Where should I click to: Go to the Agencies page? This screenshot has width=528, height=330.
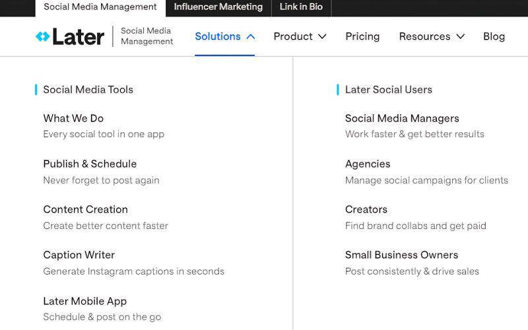[368, 164]
